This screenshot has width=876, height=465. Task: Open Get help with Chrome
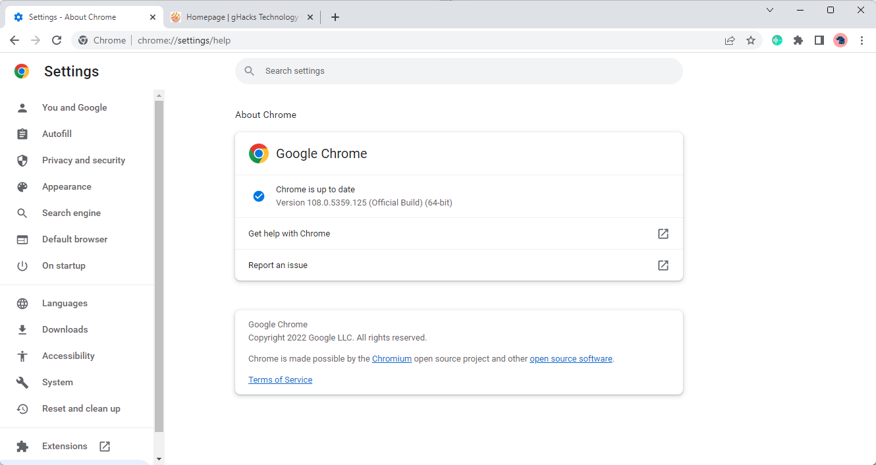point(459,233)
